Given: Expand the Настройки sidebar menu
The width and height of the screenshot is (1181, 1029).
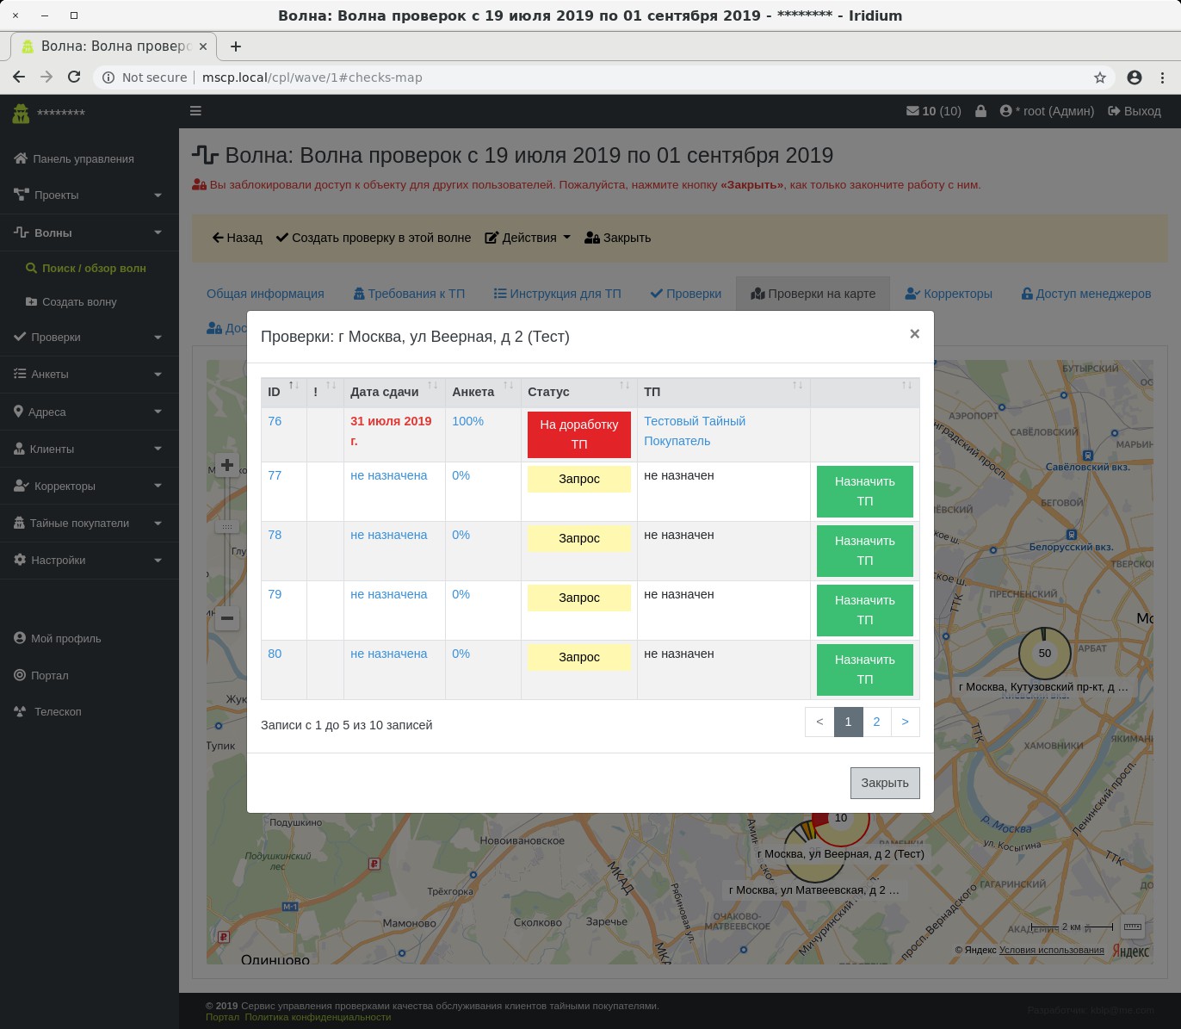Looking at the screenshot, I should 89,560.
